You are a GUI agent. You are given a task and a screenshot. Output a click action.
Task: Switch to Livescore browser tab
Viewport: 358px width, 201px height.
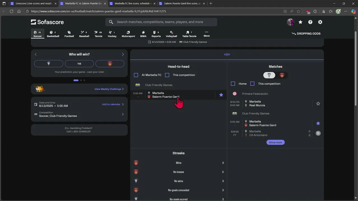[x=33, y=4]
